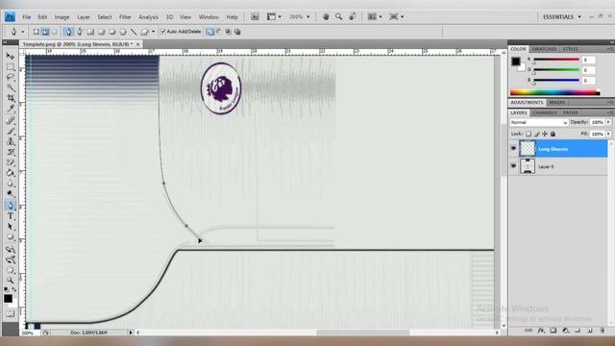The width and height of the screenshot is (615, 346).
Task: Open the File menu
Action: pos(26,17)
